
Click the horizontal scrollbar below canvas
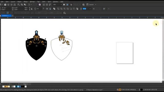pos(81,82)
